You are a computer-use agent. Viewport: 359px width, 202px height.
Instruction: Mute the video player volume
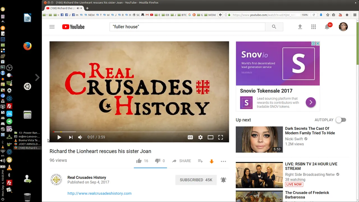[80, 137]
